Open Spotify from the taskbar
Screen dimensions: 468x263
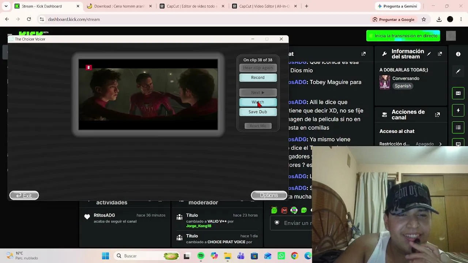tap(201, 256)
